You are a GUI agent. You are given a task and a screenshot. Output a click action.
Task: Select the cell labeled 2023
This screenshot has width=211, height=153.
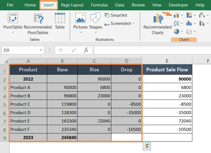pyautogui.click(x=28, y=137)
